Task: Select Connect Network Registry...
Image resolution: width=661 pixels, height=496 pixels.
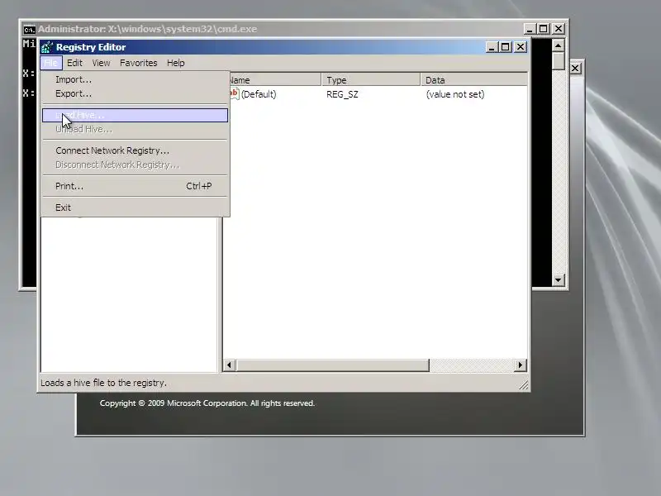Action: (x=135, y=150)
